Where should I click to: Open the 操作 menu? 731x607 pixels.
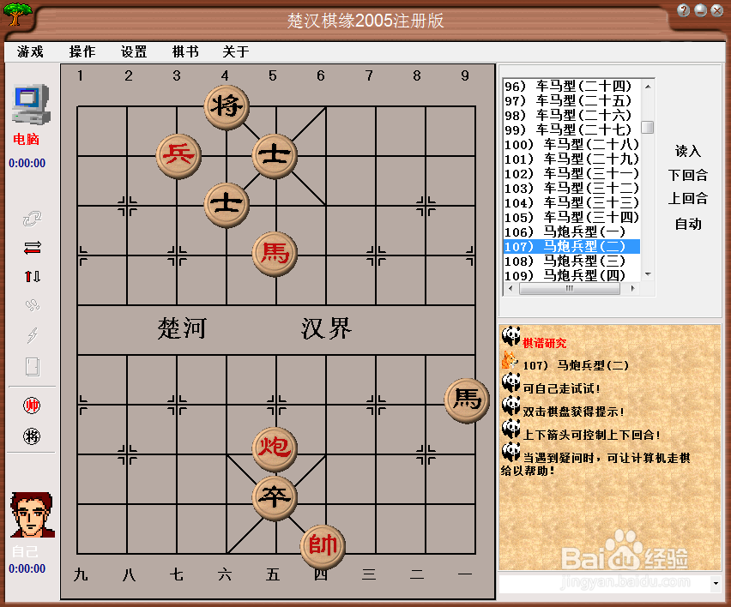tap(82, 51)
